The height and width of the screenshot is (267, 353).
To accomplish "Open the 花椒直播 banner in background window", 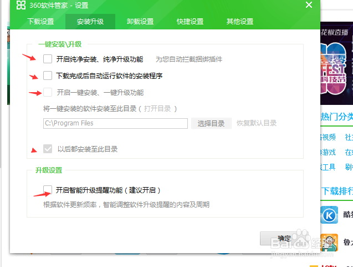I will point(336,63).
